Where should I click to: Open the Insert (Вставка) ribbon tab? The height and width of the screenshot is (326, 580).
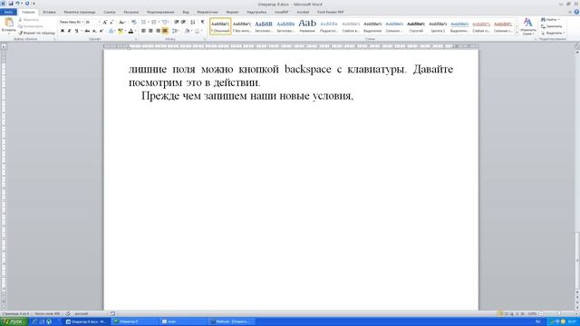(x=49, y=12)
